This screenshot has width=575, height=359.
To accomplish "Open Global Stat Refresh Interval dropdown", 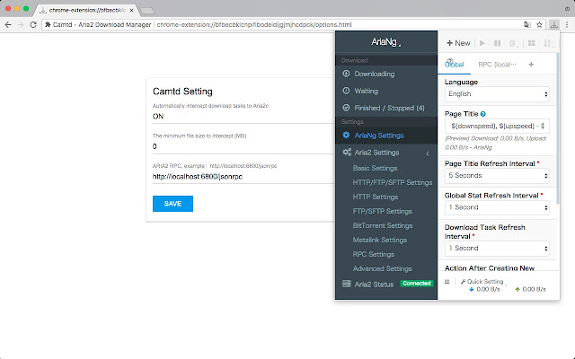I will (x=497, y=207).
